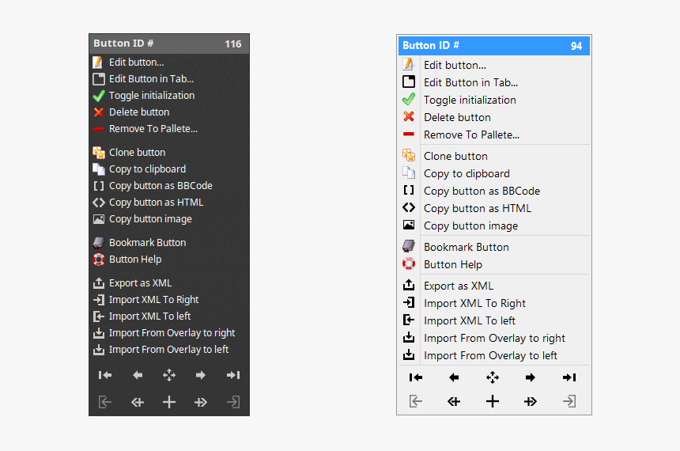Click move-to-last arrow icon in dark menu
Image resolution: width=680 pixels, height=451 pixels.
[233, 375]
